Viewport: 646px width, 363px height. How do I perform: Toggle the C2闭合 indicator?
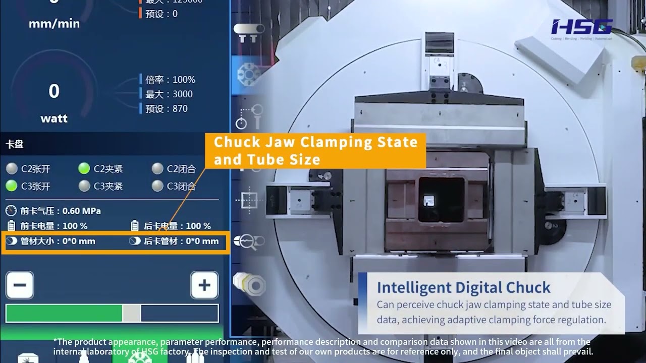[157, 169]
